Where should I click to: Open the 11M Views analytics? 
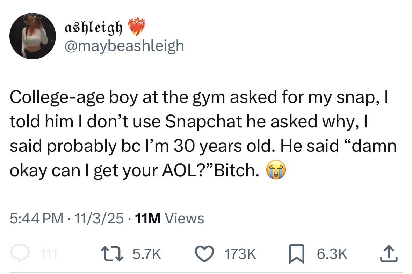[169, 219]
